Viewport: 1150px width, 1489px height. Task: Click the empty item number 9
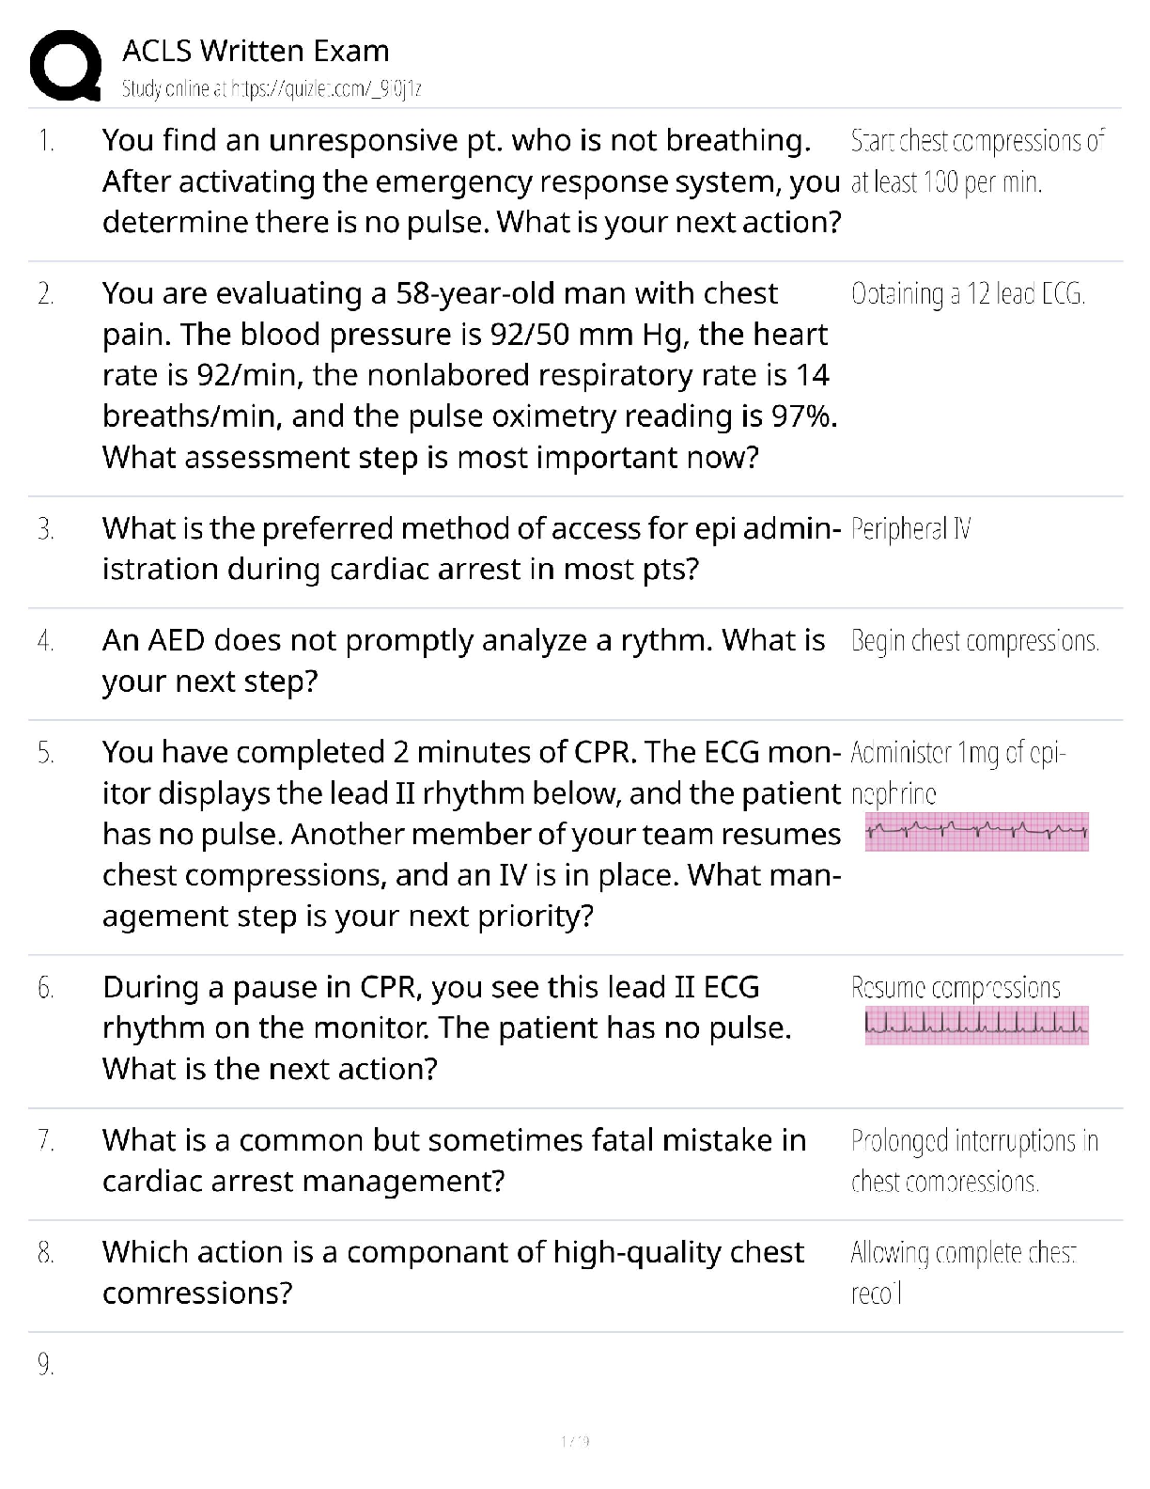coord(46,1365)
